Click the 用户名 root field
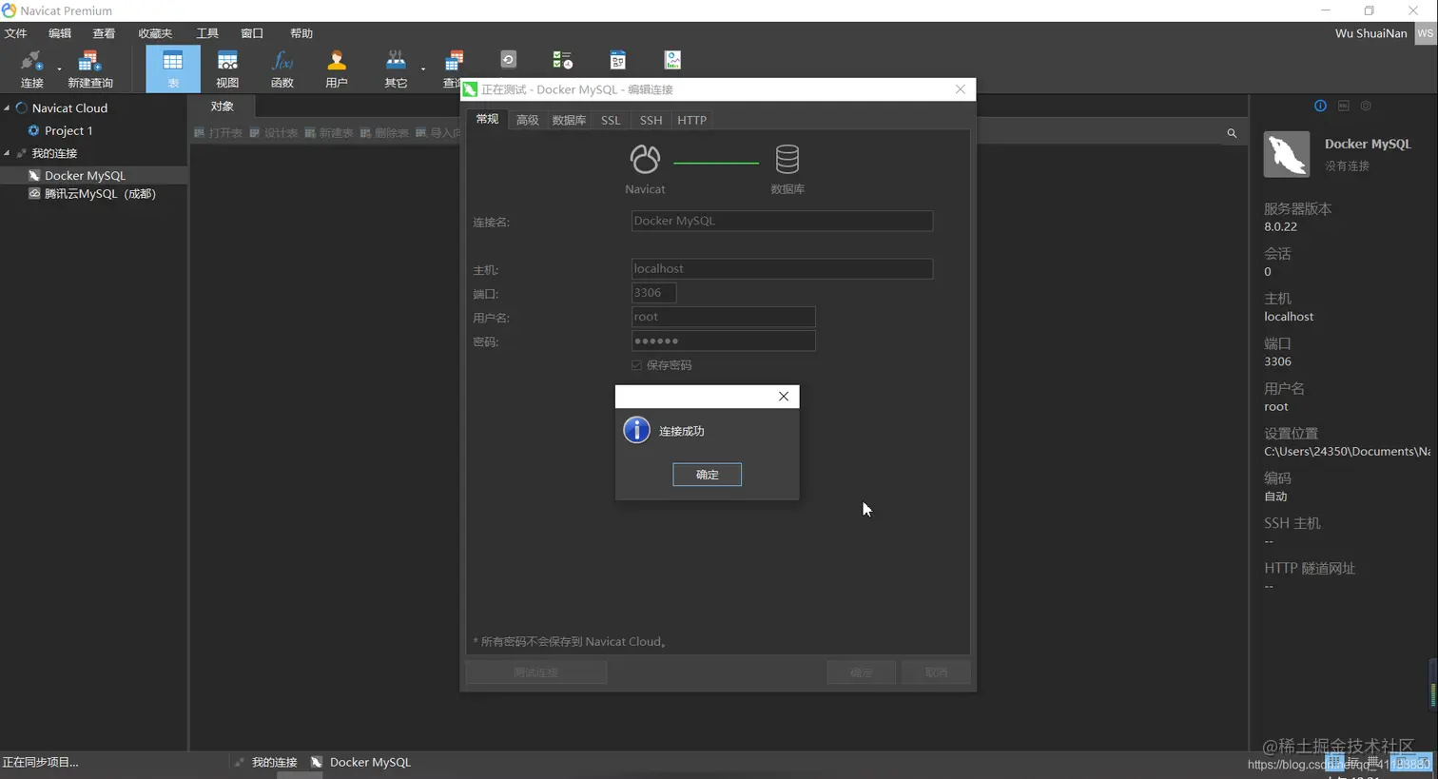The height and width of the screenshot is (779, 1438). coord(723,317)
